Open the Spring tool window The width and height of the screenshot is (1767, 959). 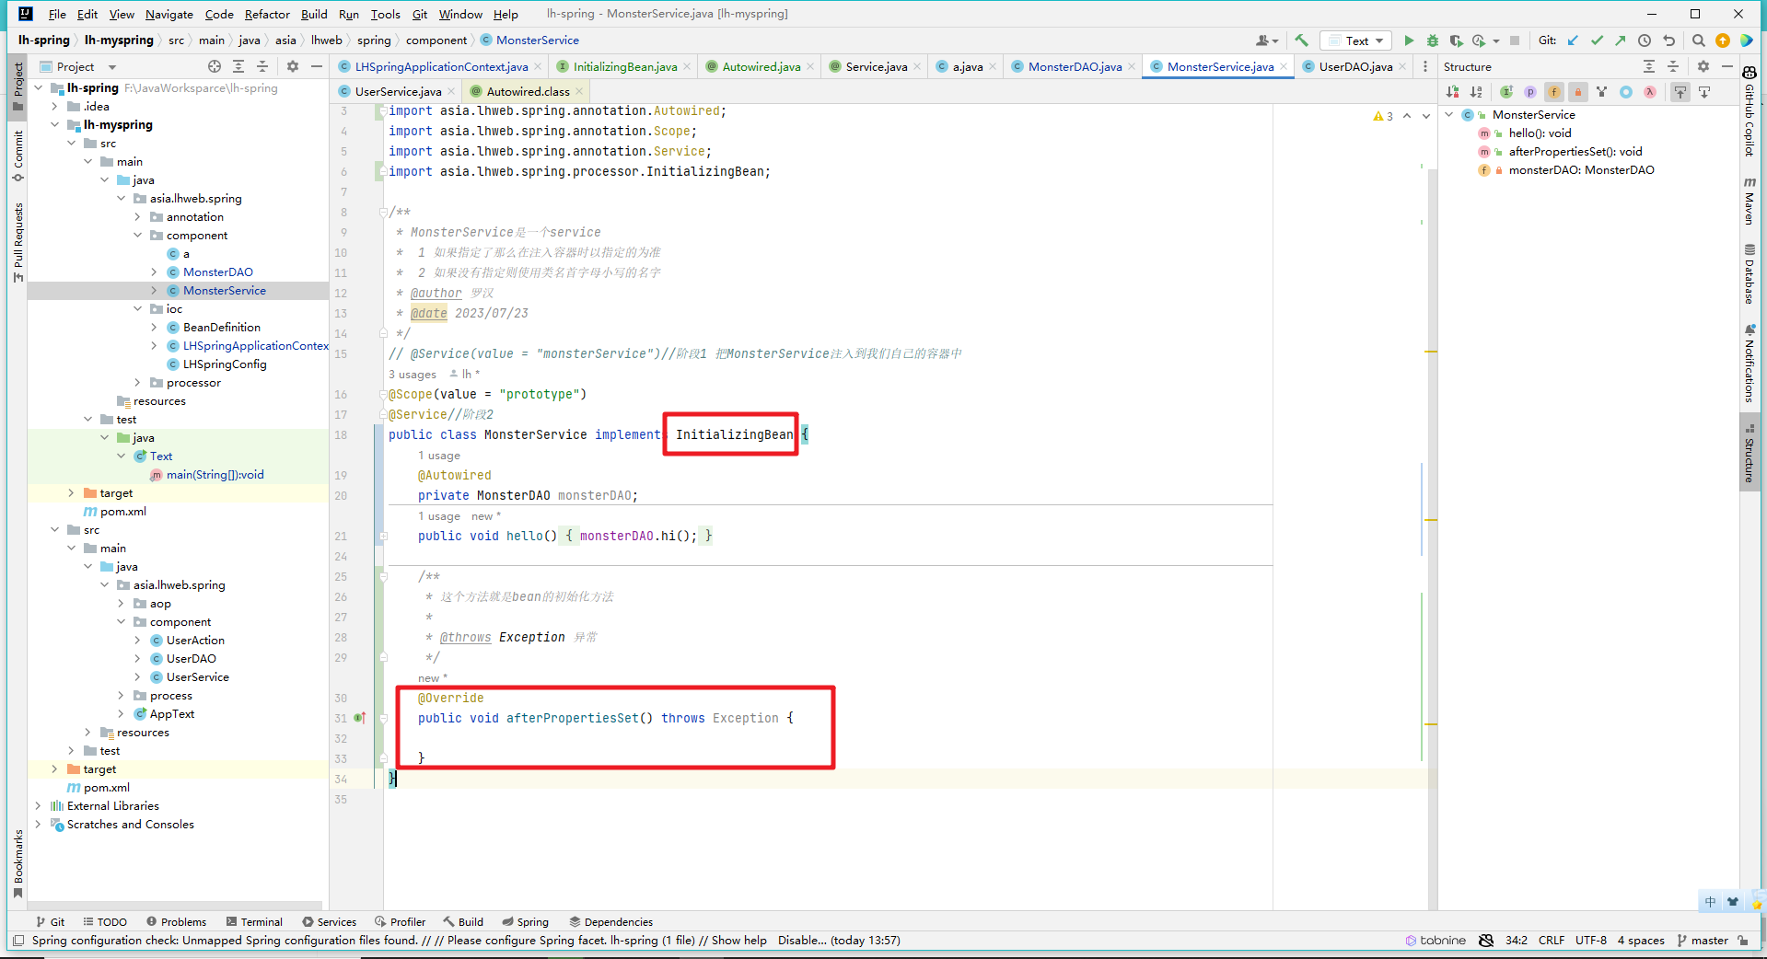(x=526, y=922)
